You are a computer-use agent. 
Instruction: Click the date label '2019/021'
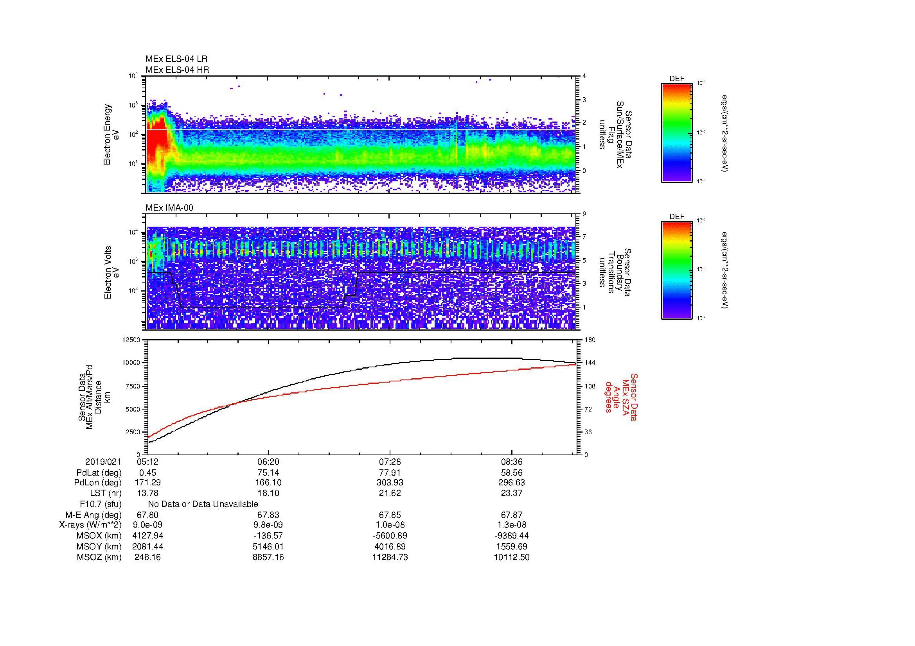coord(103,462)
